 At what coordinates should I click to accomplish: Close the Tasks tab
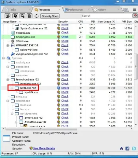[x=30, y=9]
